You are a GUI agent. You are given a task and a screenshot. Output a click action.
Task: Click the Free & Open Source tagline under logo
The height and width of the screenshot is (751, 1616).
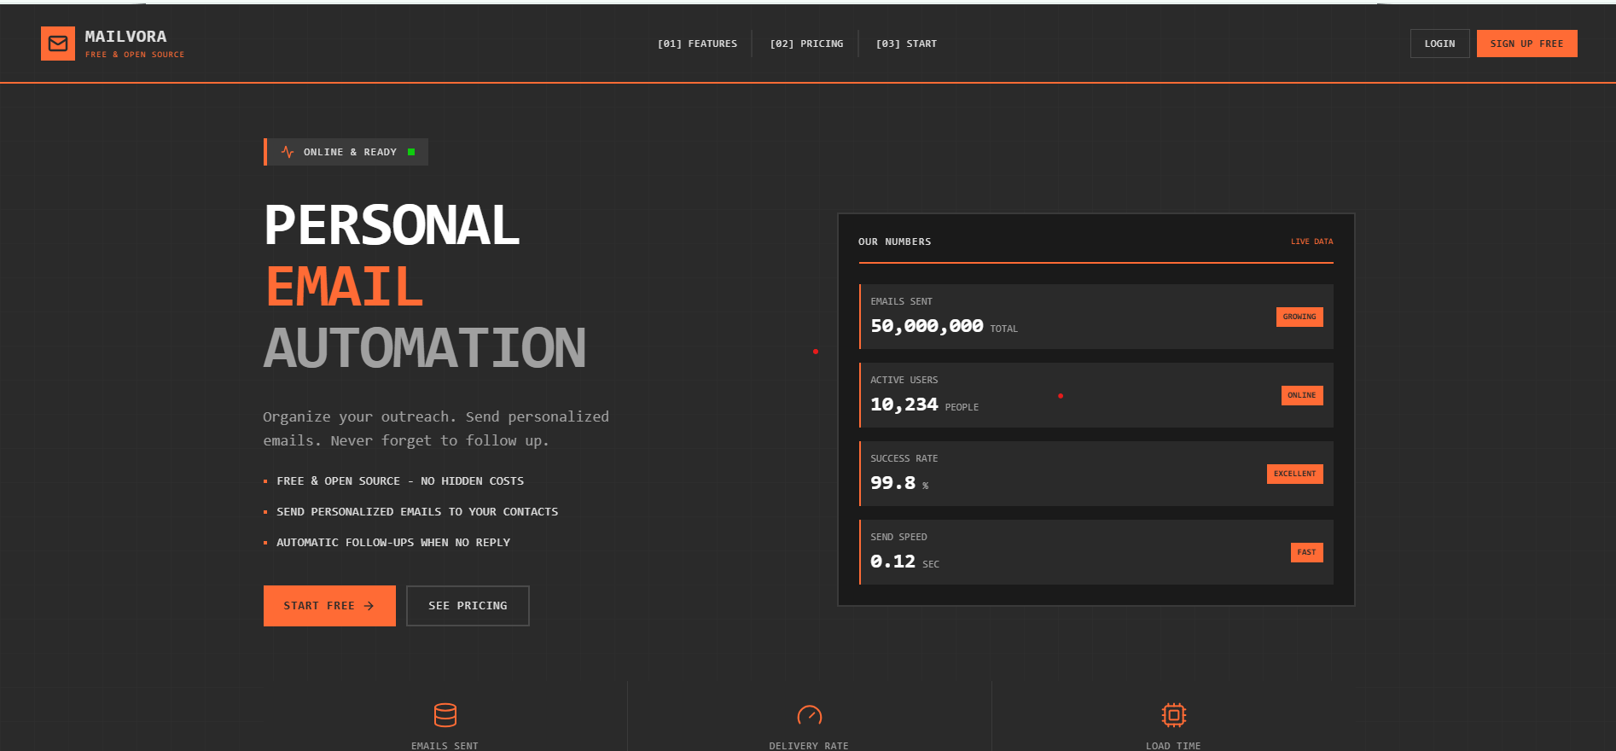click(x=135, y=55)
